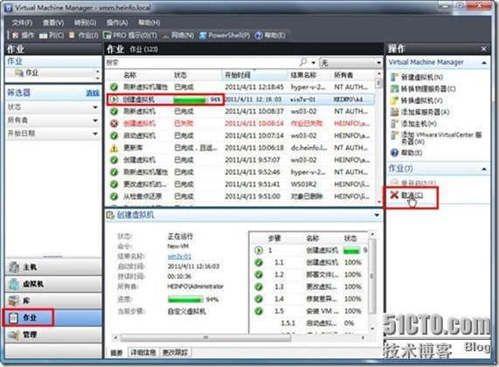Click the check icon of step 1.4
Screen dimensions: 499x367
[259, 299]
